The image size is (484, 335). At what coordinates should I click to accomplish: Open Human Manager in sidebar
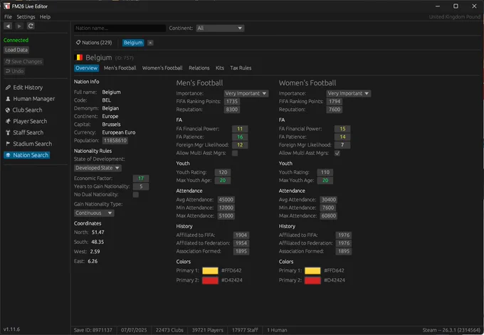pyautogui.click(x=30, y=99)
